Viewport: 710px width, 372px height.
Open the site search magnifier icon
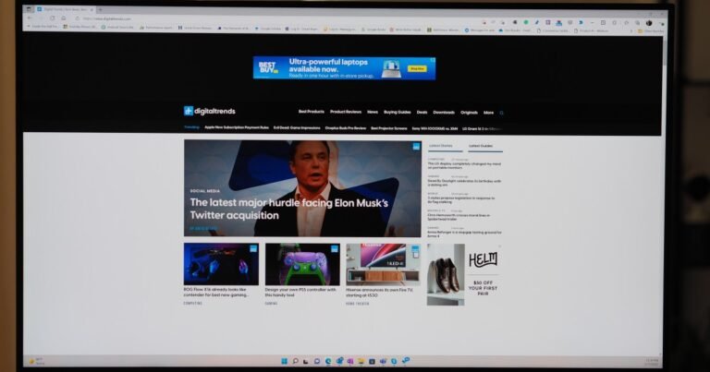pos(502,113)
